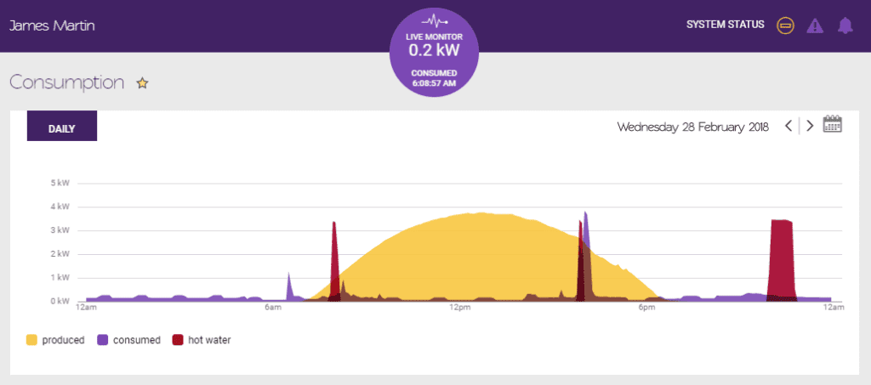Image resolution: width=871 pixels, height=385 pixels.
Task: Click the 6:08:57 AM timestamp
Action: point(434,83)
